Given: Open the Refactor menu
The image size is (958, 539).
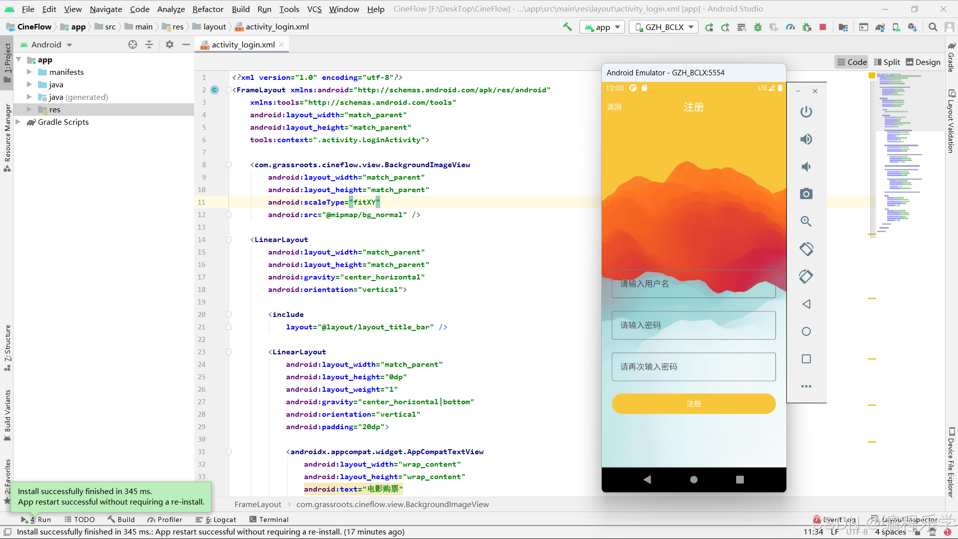Looking at the screenshot, I should tap(208, 9).
